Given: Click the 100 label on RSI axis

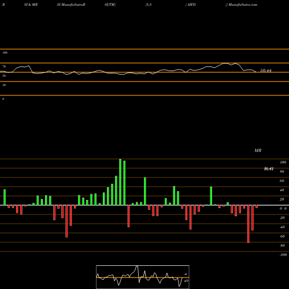Looking at the screenshot, I should (5, 53).
